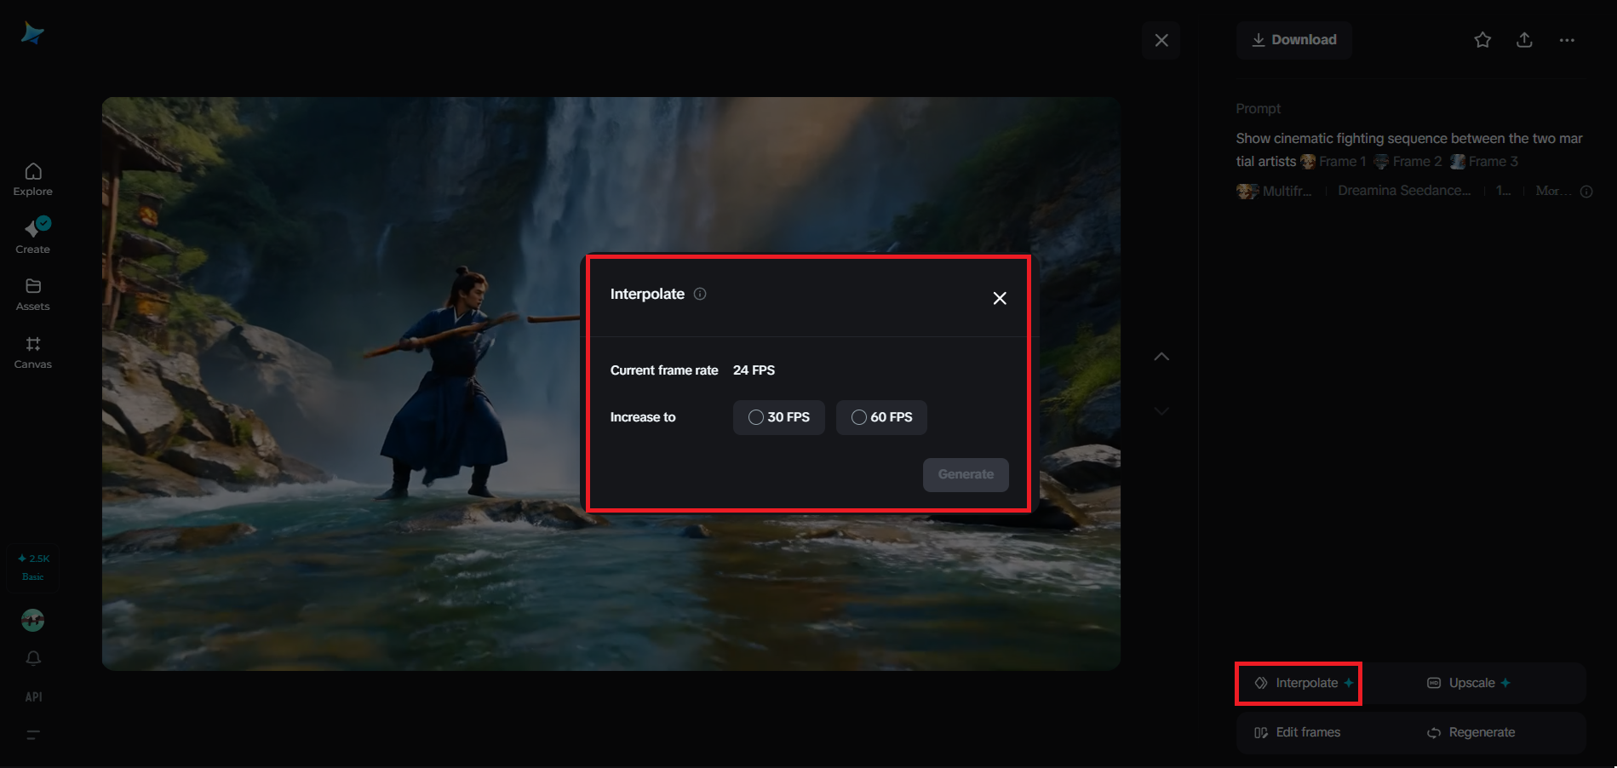Open the API link in sidebar

click(x=33, y=696)
